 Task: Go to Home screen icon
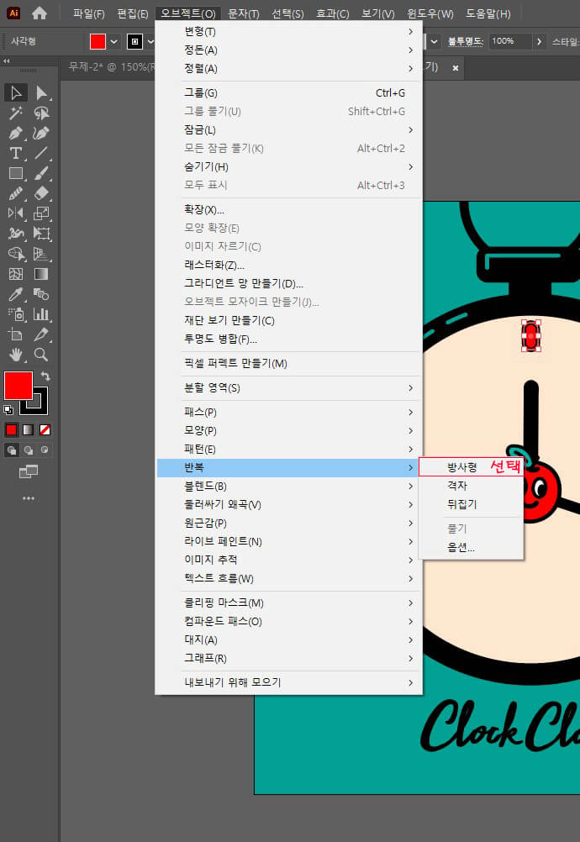tap(40, 13)
